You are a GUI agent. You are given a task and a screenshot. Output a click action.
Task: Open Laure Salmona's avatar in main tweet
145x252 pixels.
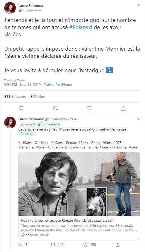pyautogui.click(x=10, y=8)
